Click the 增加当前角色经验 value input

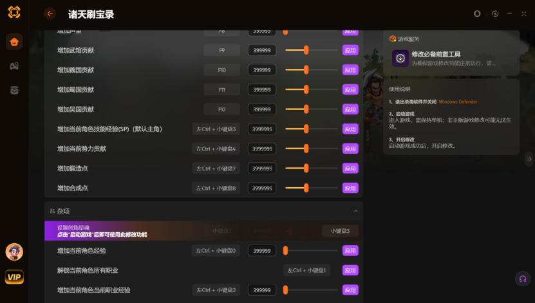tap(261, 251)
